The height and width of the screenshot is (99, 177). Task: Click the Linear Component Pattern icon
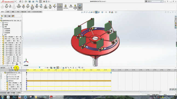coord(19,6)
